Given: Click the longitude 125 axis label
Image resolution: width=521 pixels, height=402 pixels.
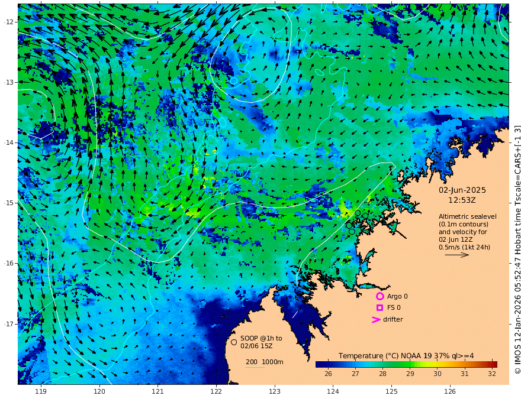Looking at the screenshot, I should (x=391, y=391).
